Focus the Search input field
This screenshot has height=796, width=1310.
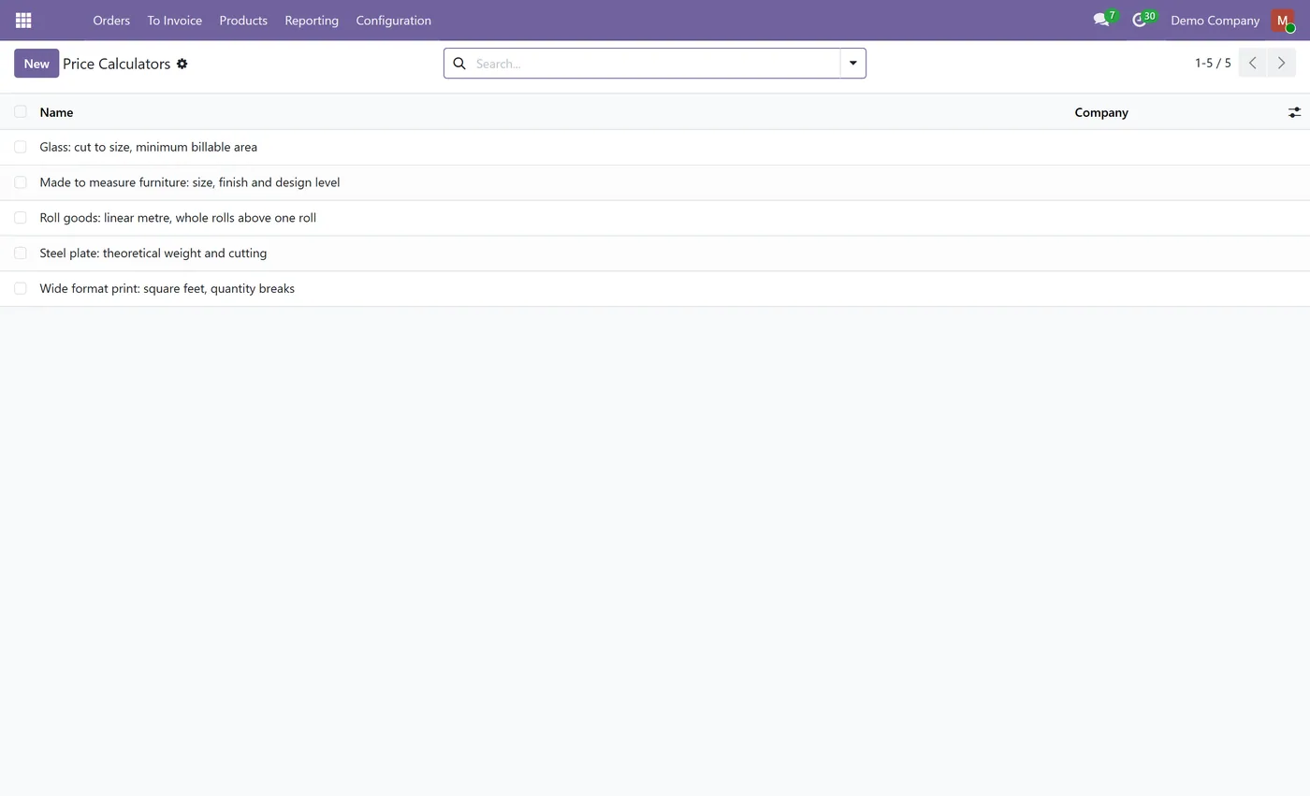pos(655,64)
